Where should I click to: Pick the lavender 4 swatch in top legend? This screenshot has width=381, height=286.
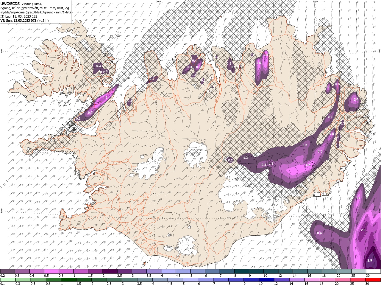coord(168,271)
